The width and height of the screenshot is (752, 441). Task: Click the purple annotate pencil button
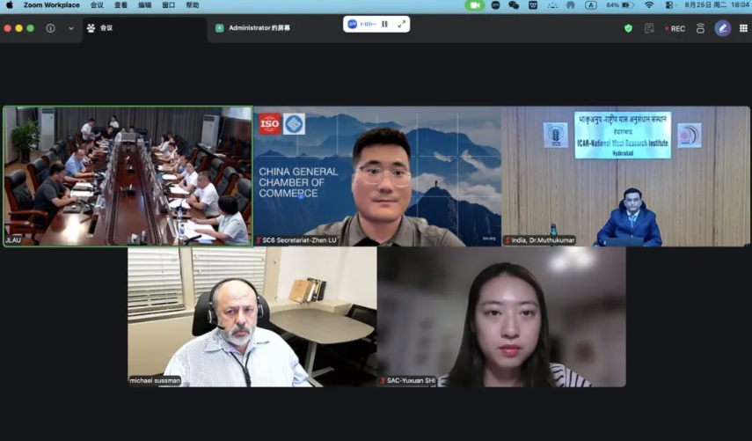pos(723,28)
